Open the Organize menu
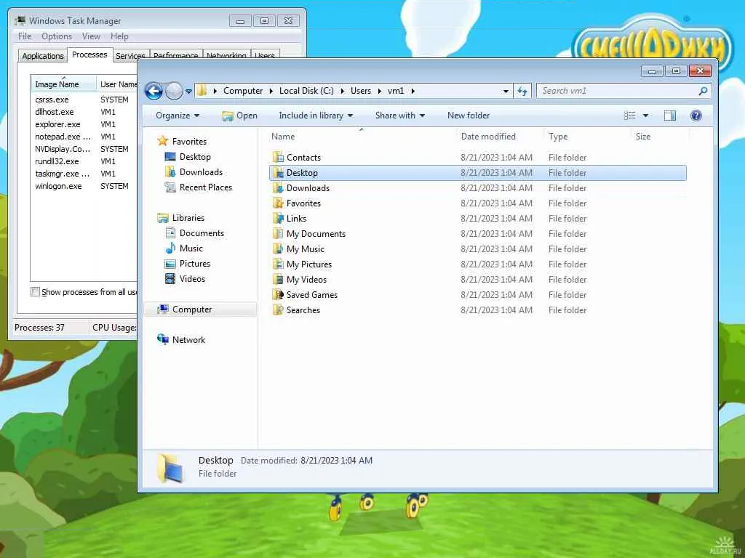This screenshot has width=745, height=558. 178,116
